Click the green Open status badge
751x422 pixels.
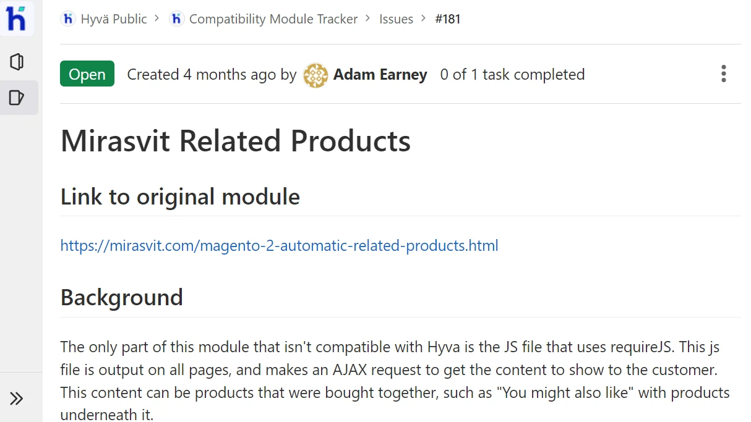pyautogui.click(x=87, y=74)
